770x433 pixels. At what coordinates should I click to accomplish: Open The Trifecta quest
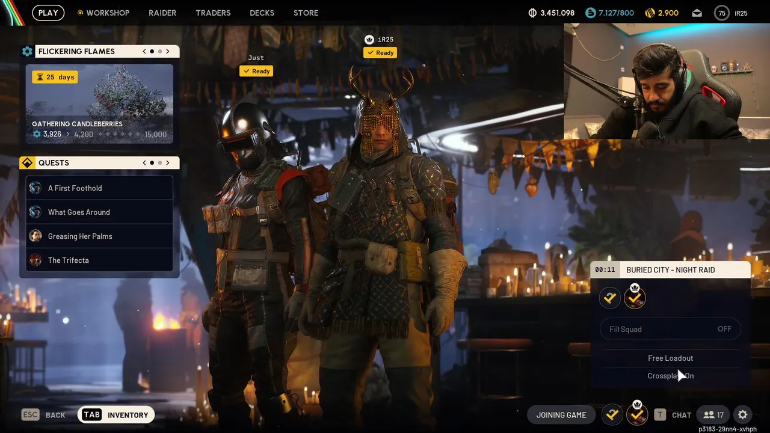(99, 260)
